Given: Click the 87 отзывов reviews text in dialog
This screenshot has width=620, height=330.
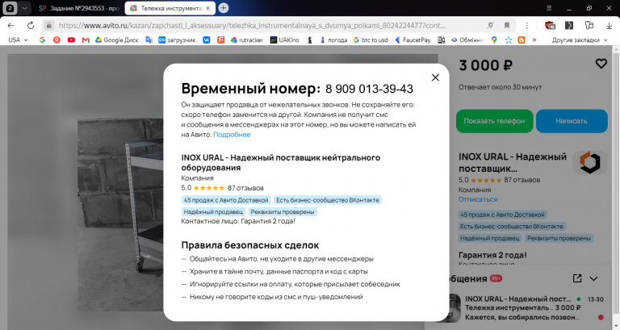Looking at the screenshot, I should click(245, 188).
